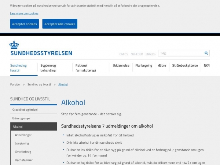The width and height of the screenshot is (220, 165).
Task: Open Strålebeskyttelse in the main navigation
Action: pos(185,66)
